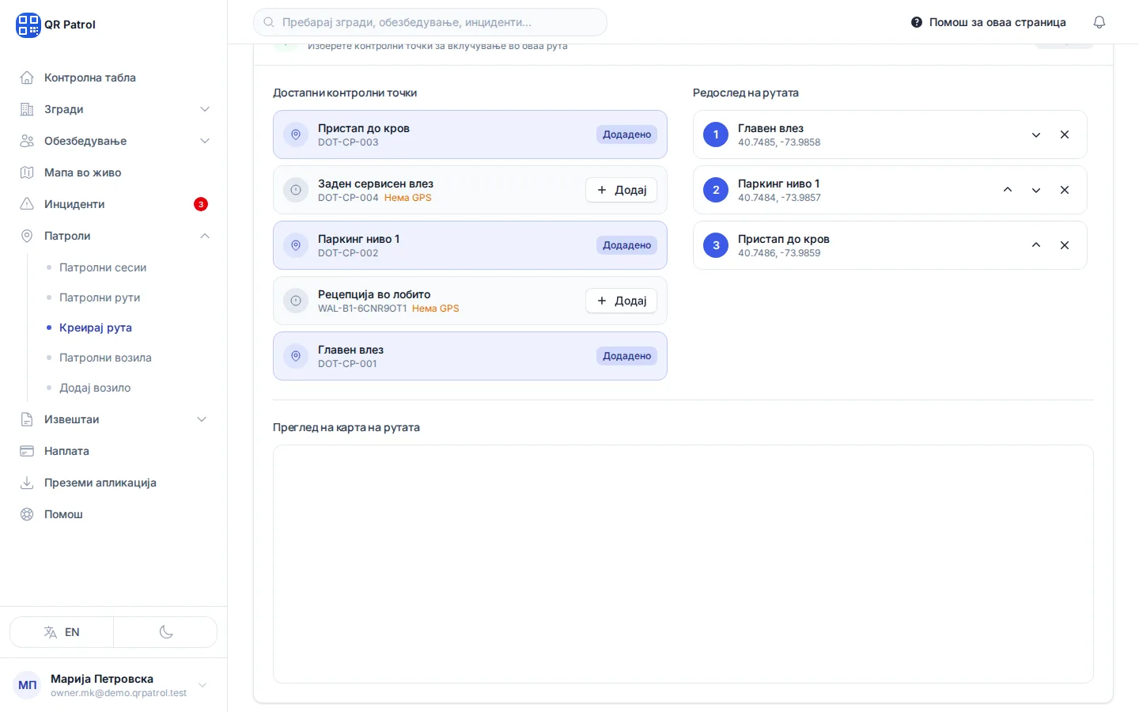Go to Инциденти page
This screenshot has height=712, width=1139.
click(x=114, y=204)
